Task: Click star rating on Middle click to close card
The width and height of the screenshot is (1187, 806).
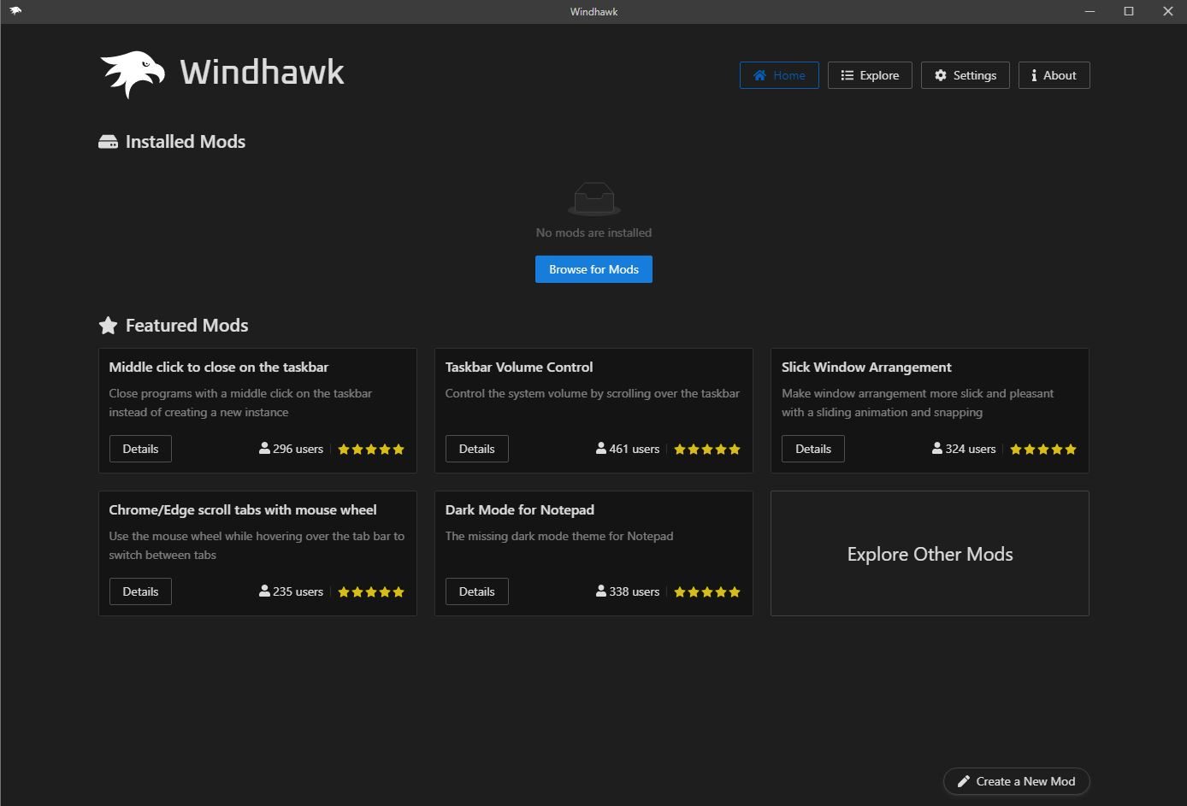Action: tap(371, 449)
